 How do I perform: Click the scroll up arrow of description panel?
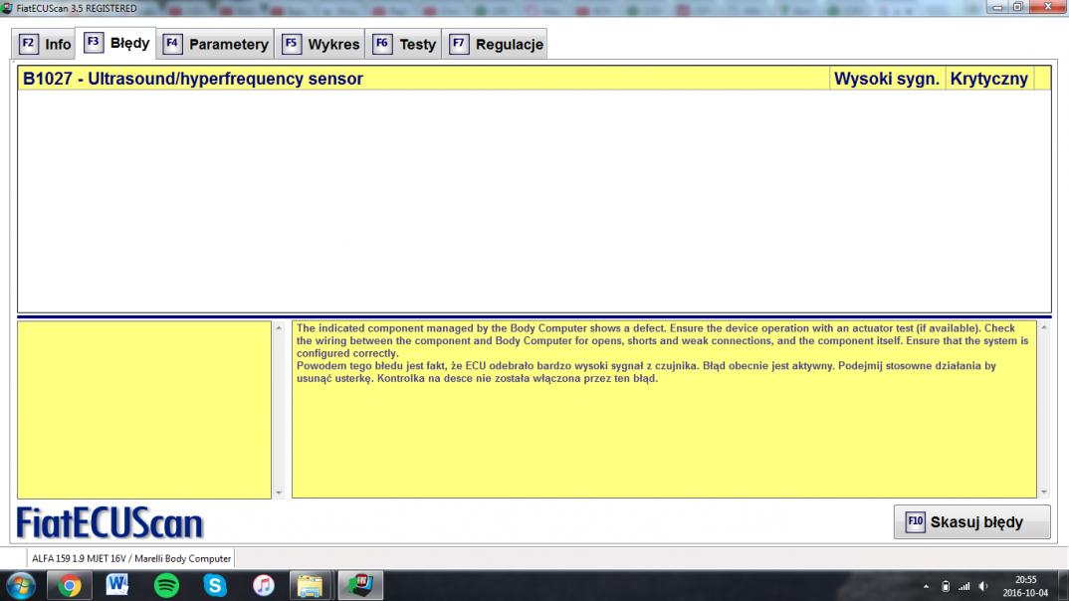click(x=1044, y=327)
